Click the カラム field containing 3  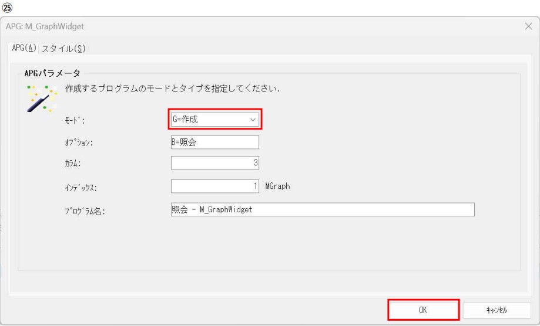(214, 164)
